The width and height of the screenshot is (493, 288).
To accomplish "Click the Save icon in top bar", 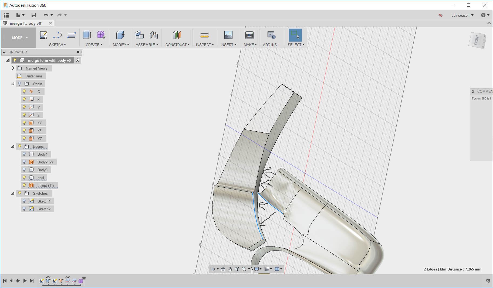I will (x=34, y=15).
